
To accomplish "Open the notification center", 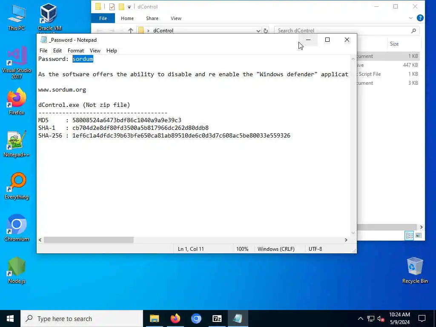I will pyautogui.click(x=422, y=318).
